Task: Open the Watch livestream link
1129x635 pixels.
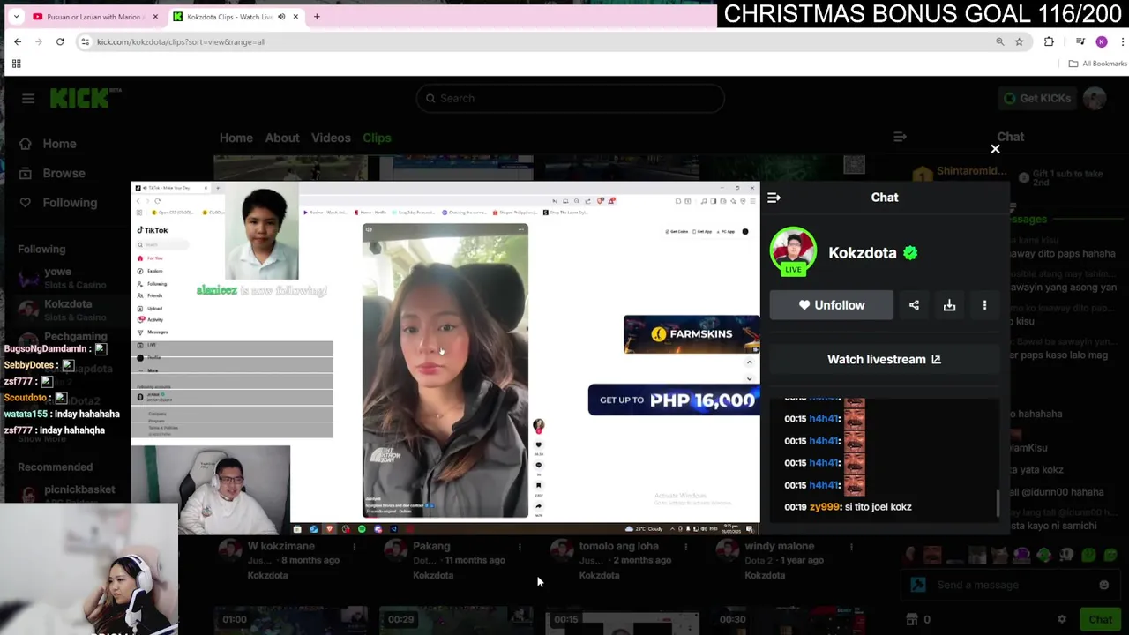Action: 884,359
